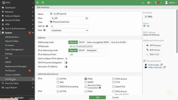The image size is (178, 100).
Task: Open API Preview
Action: [x=154, y=45]
